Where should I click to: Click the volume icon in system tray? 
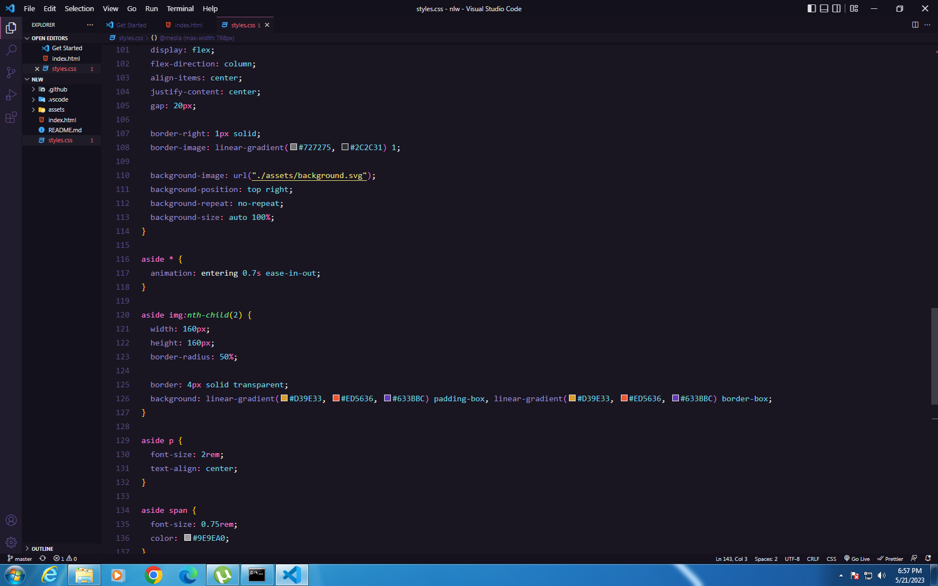point(882,575)
